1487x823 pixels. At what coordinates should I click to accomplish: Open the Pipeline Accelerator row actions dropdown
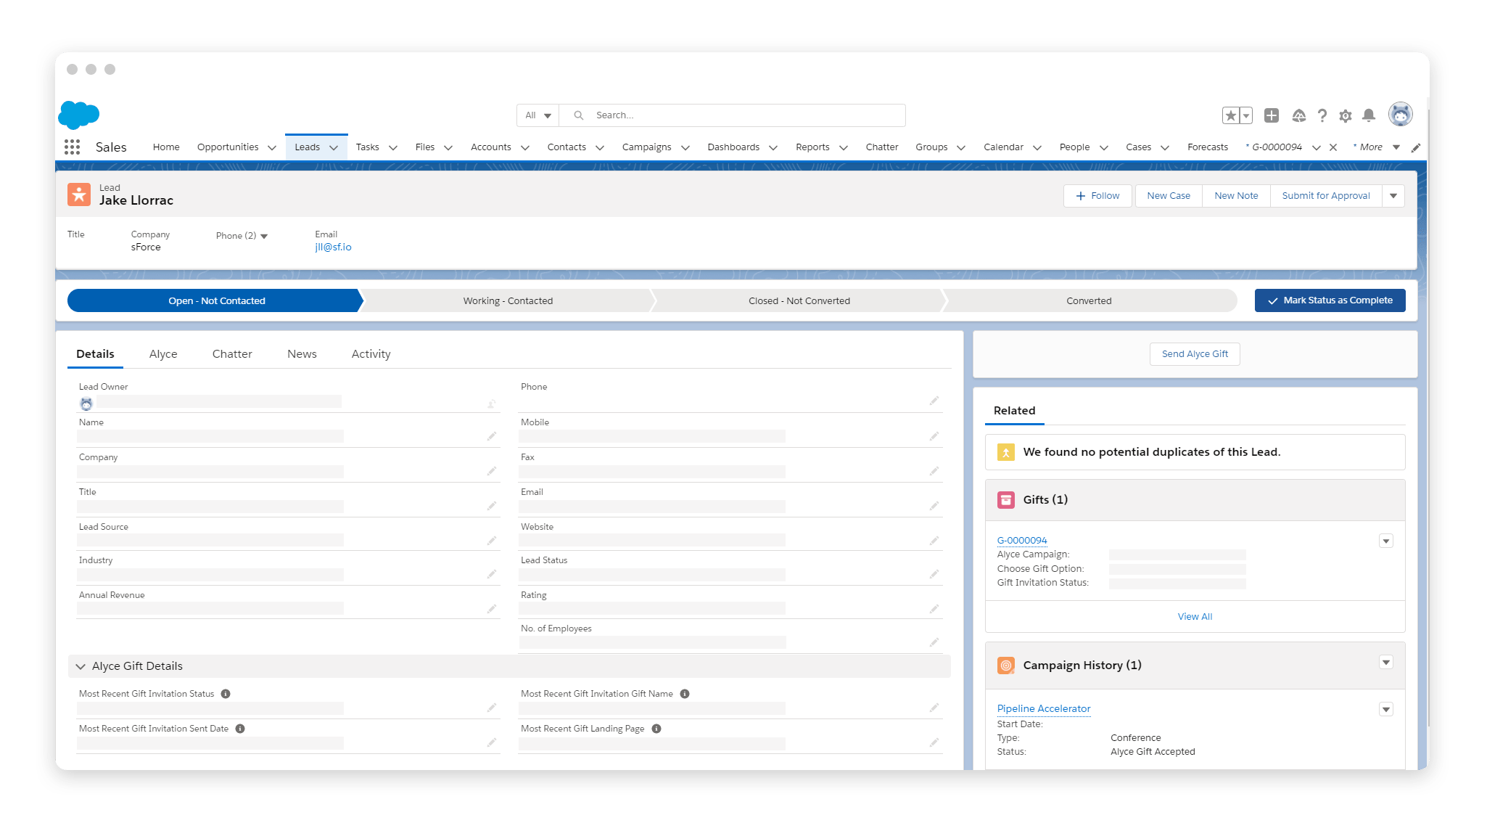click(1386, 709)
